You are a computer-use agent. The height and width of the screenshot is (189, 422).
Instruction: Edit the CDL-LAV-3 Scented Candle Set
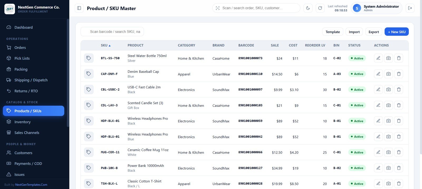click(378, 105)
